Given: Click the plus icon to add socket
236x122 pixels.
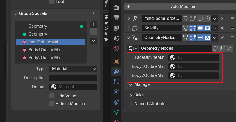Looking at the screenshot, I should point(93,24).
